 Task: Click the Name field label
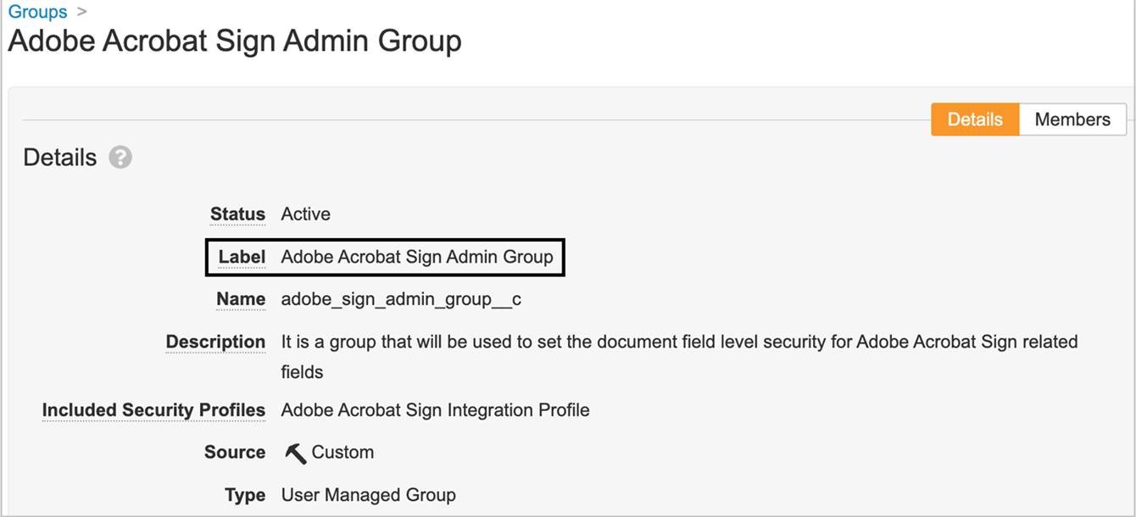[241, 299]
